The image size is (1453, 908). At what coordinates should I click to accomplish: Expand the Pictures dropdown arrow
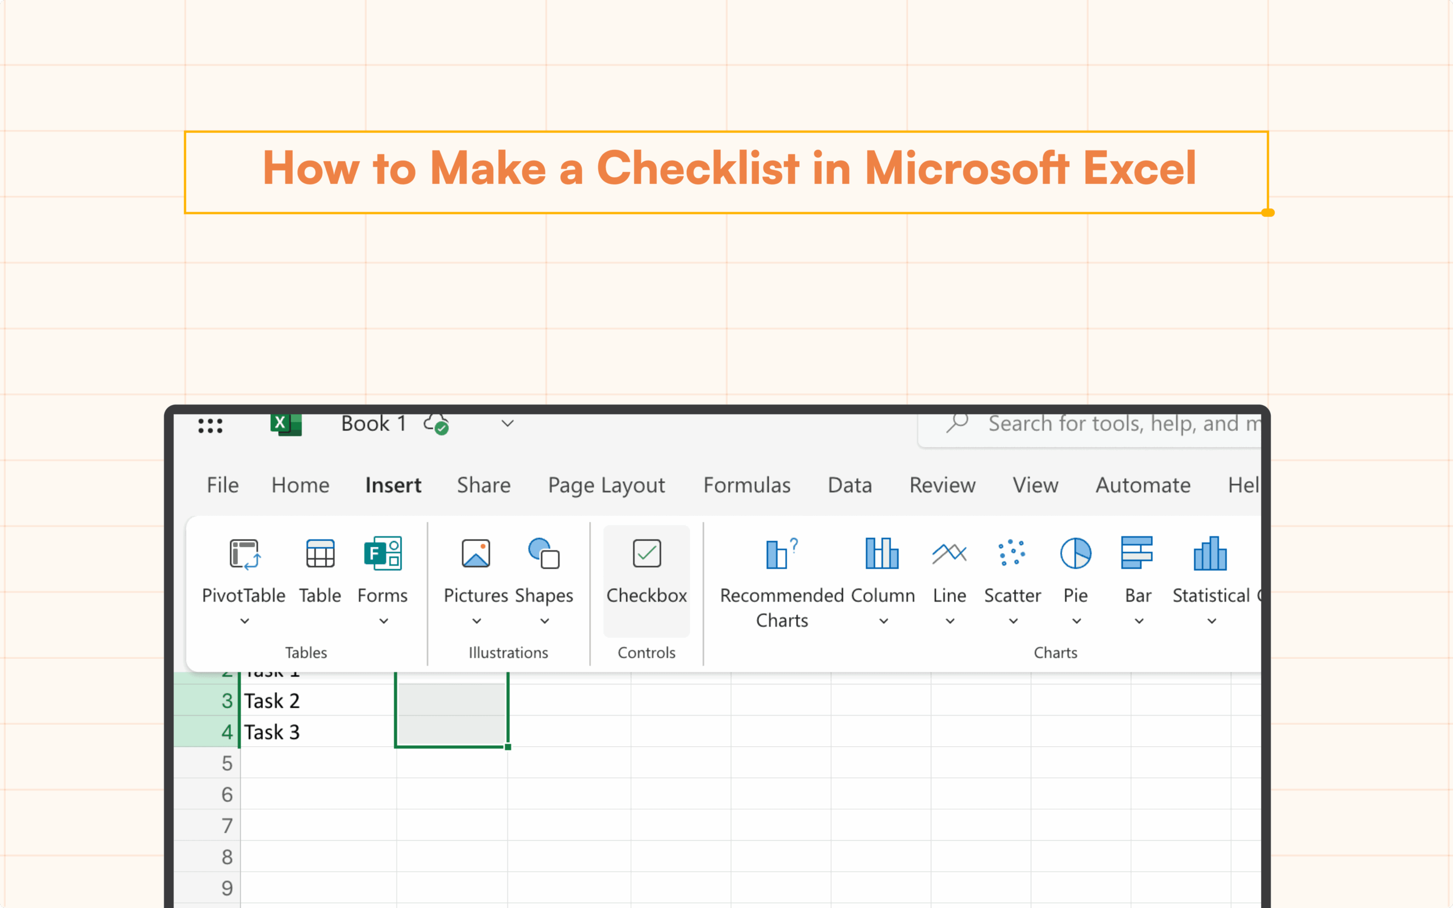click(x=477, y=621)
